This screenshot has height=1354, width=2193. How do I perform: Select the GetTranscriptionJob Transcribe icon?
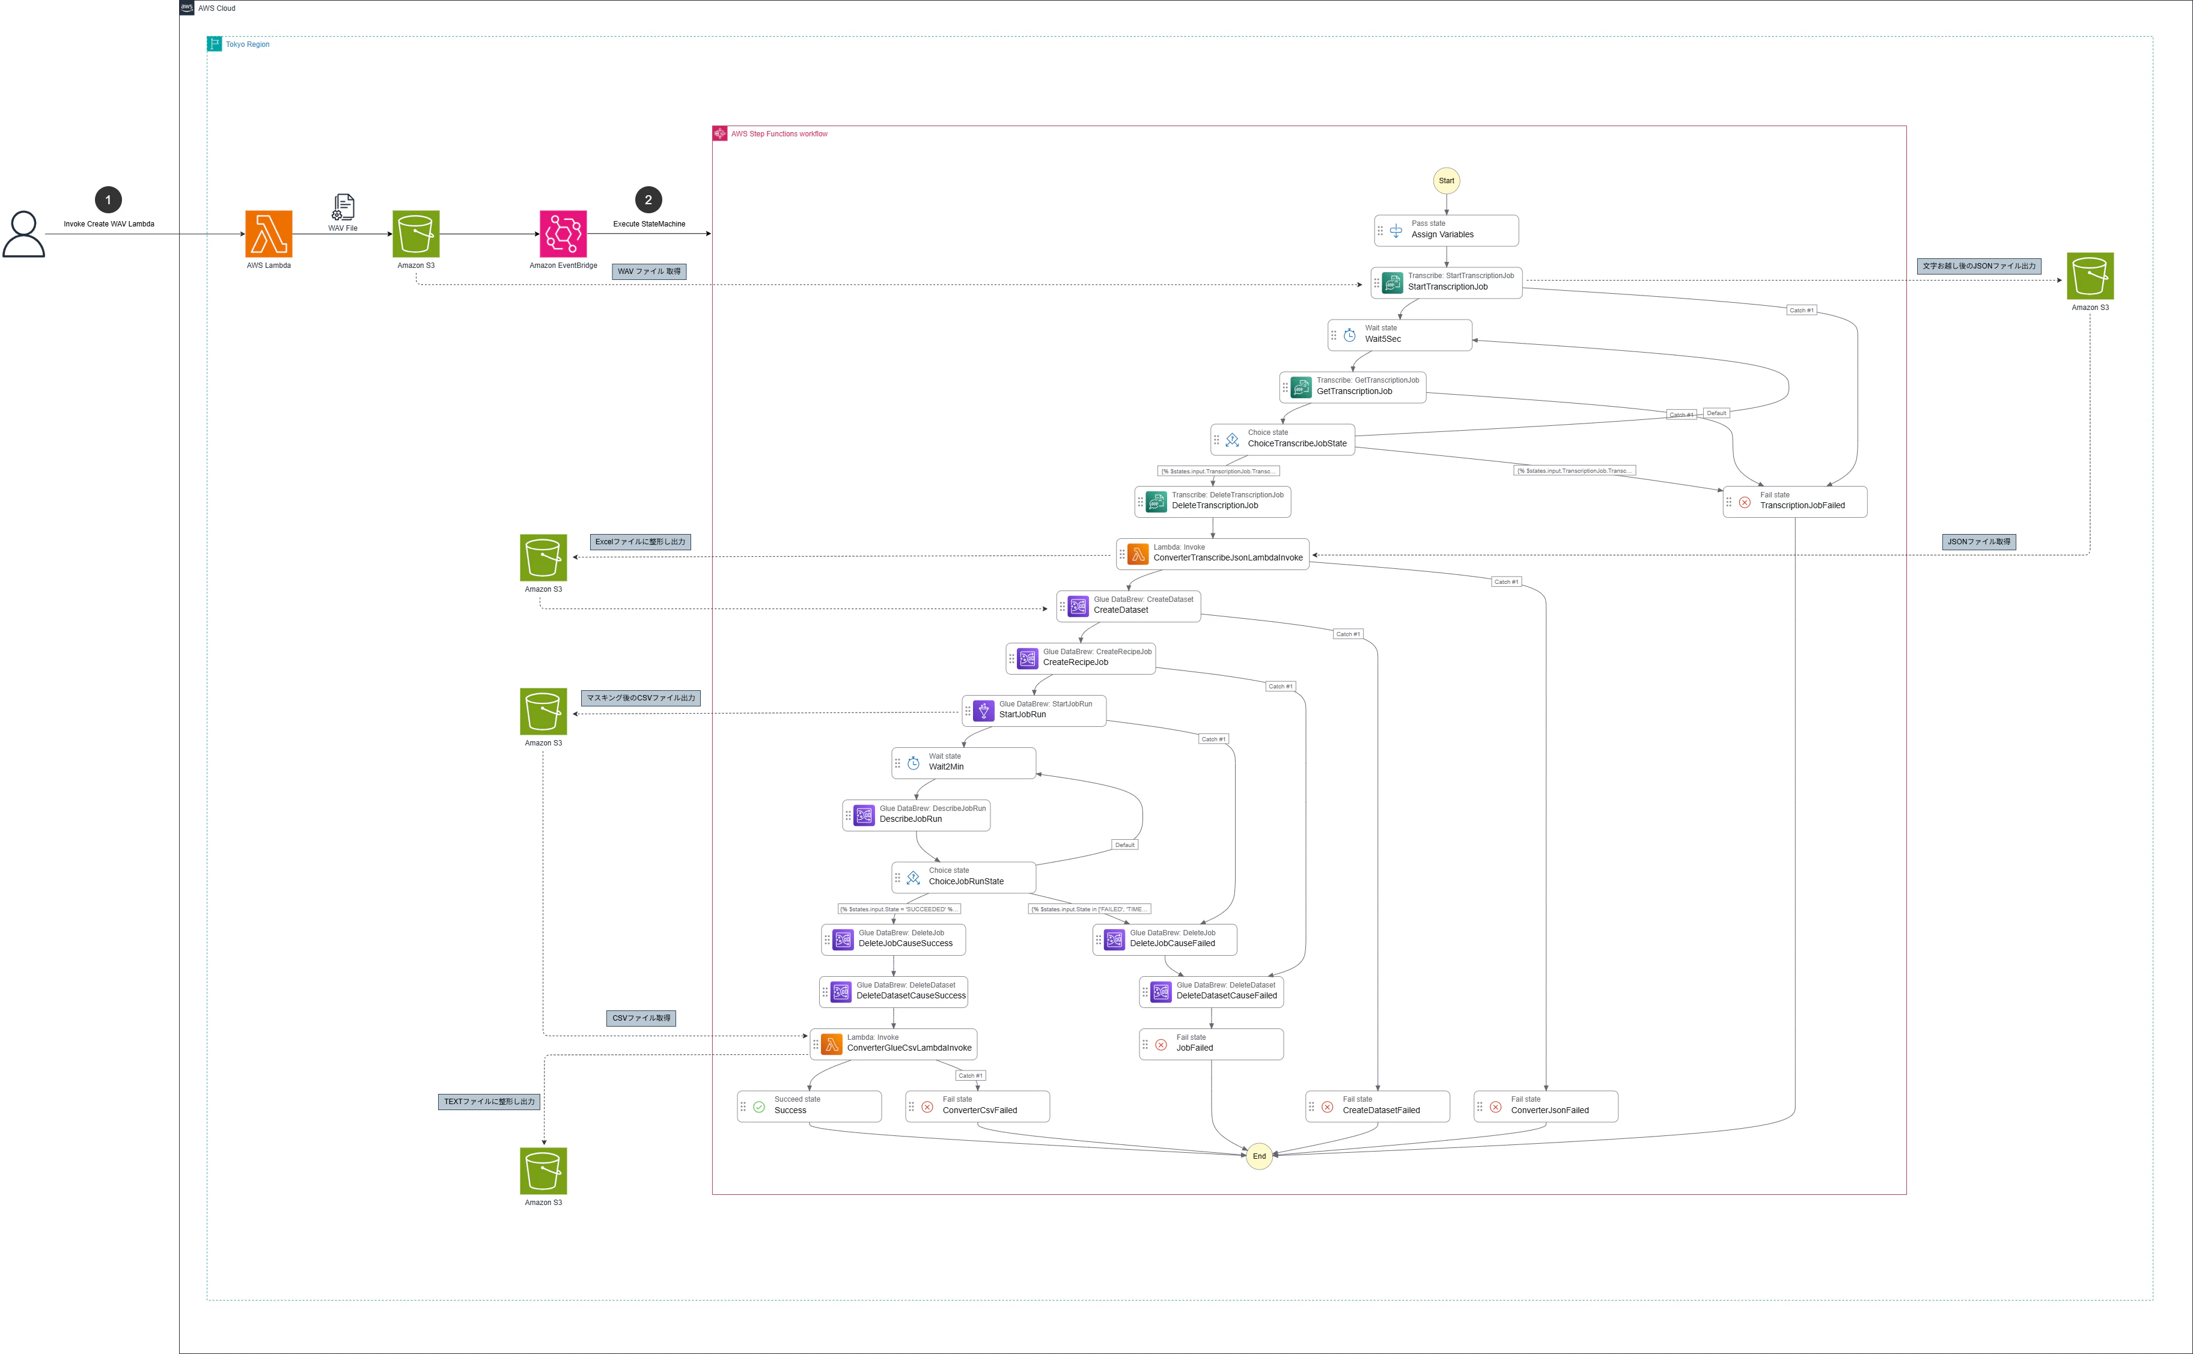point(1301,387)
